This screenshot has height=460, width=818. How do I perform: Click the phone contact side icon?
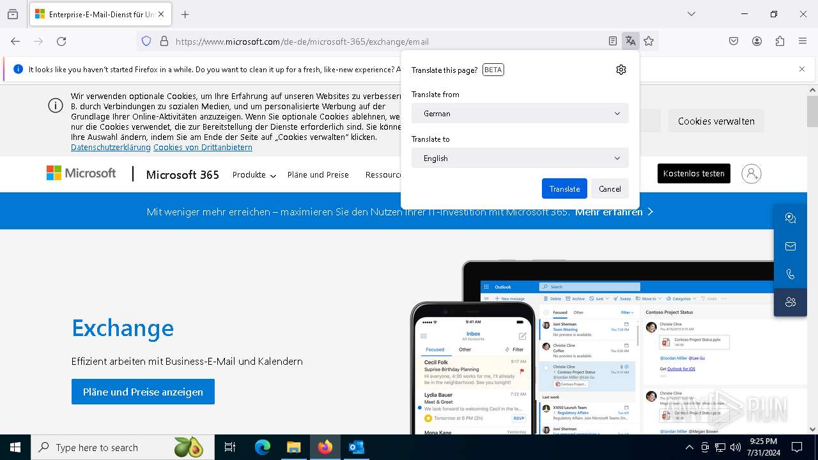[791, 274]
